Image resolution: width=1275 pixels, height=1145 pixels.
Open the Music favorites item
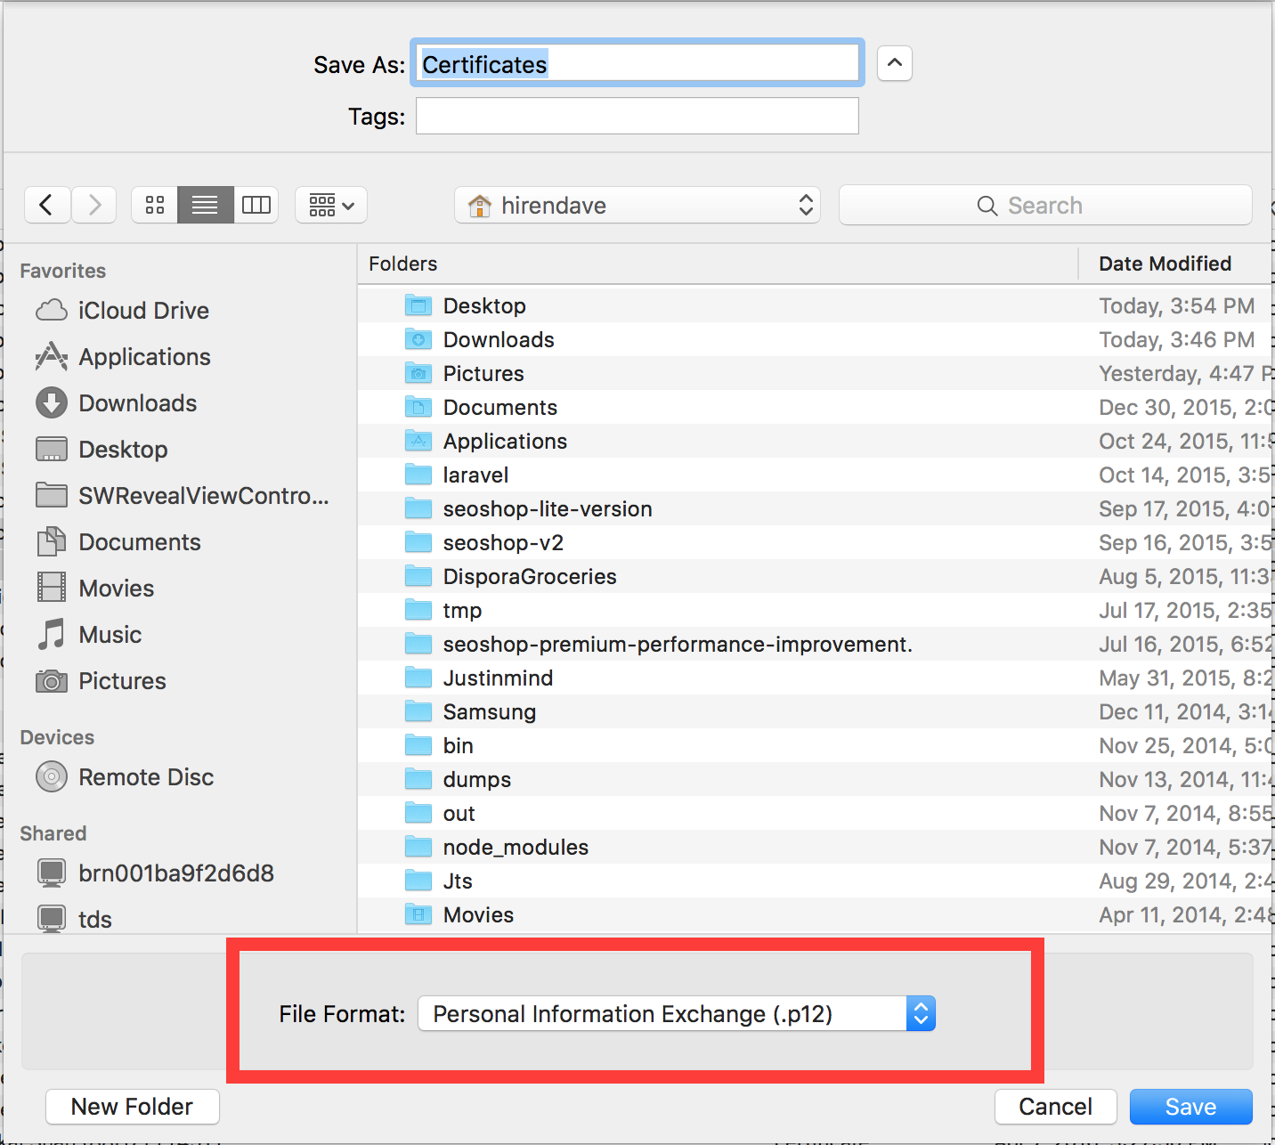coord(110,634)
